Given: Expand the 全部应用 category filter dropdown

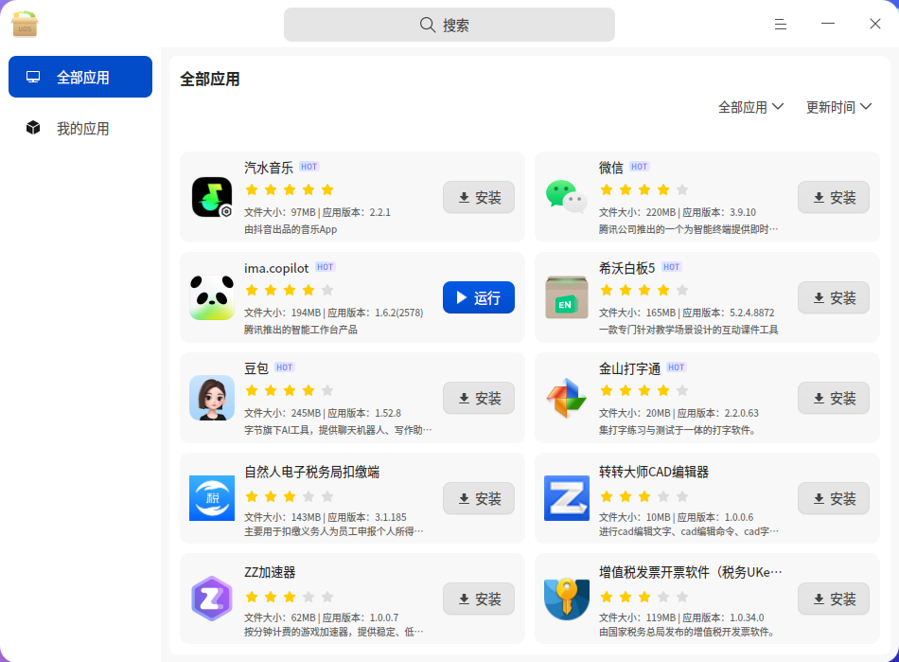Looking at the screenshot, I should pyautogui.click(x=750, y=107).
